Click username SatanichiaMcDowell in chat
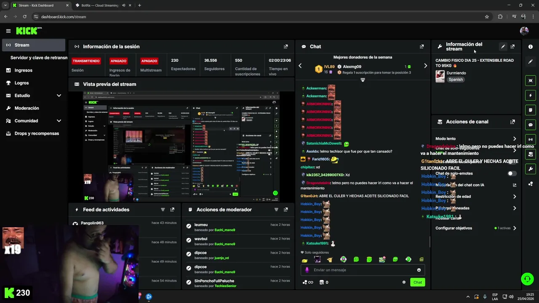 click(324, 144)
